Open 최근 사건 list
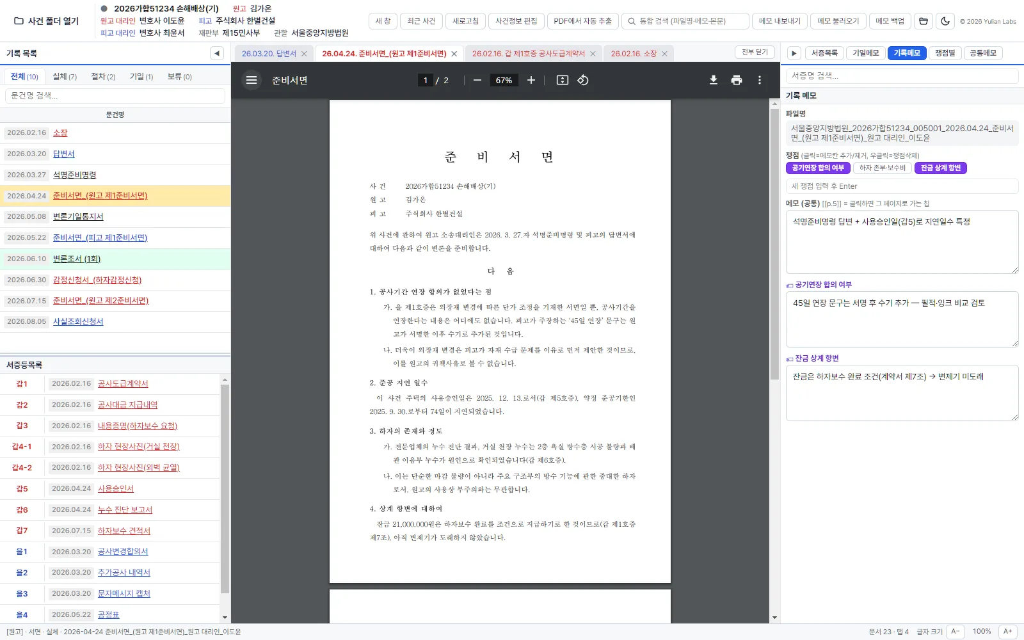The width and height of the screenshot is (1024, 640). coord(421,21)
